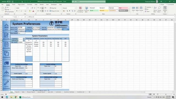Toggle middle vertical alignment
Viewport: 176px width, 99px height.
click(40, 8)
